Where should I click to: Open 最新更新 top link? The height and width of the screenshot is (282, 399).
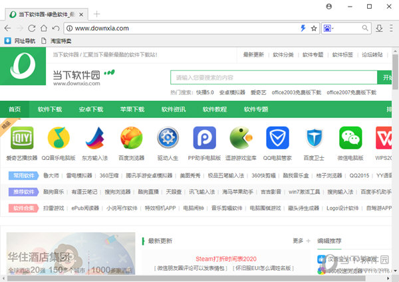click(253, 54)
